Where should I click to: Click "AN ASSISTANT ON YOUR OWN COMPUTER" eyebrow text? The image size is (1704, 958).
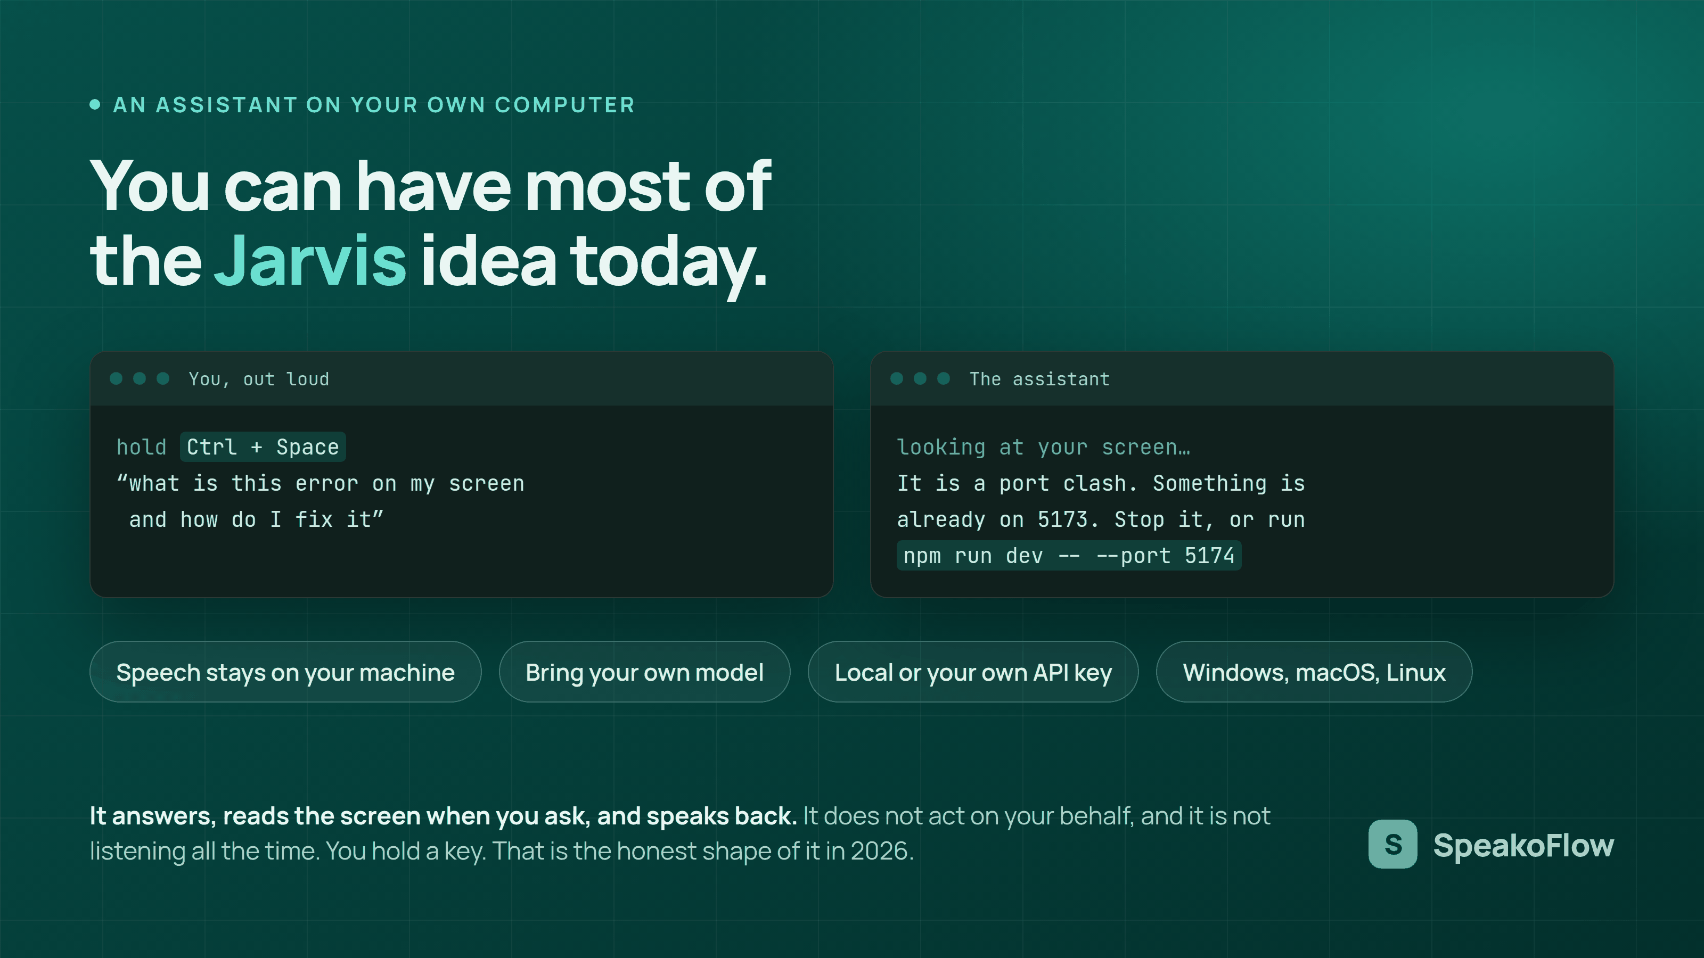[374, 104]
